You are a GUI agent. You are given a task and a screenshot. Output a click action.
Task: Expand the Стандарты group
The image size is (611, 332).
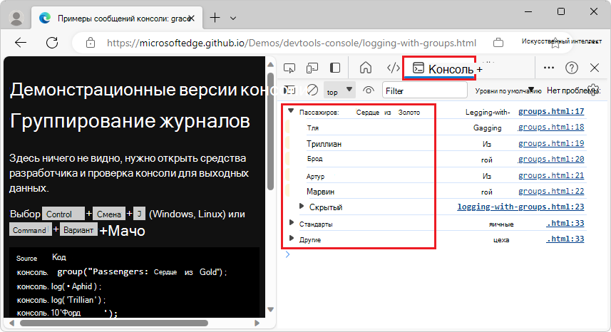(x=291, y=222)
